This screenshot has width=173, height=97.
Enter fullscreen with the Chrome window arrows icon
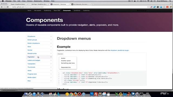coord(171,4)
